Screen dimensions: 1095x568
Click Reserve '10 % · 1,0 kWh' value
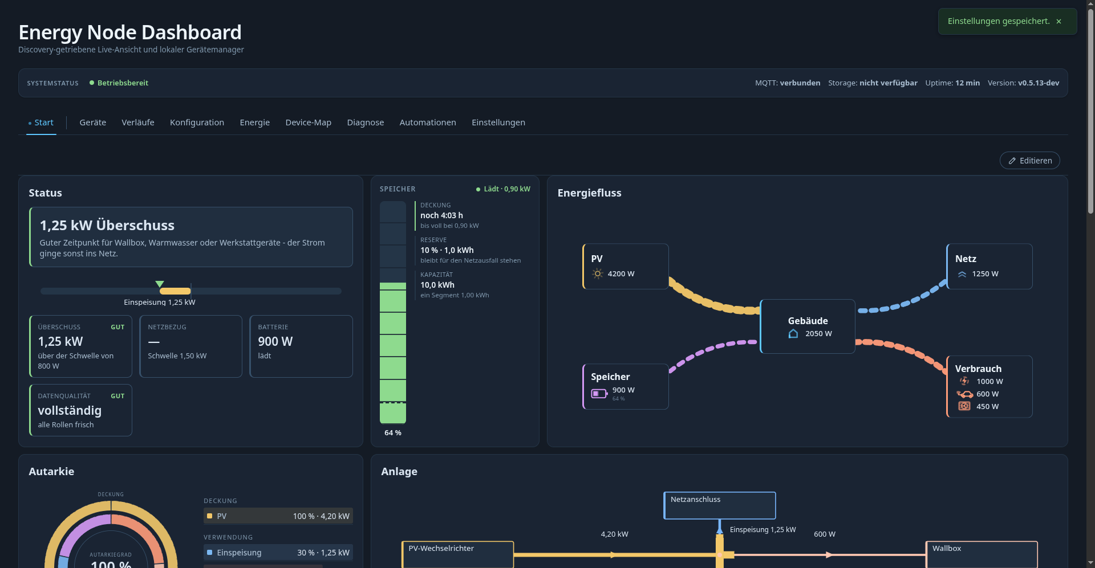pyautogui.click(x=447, y=250)
